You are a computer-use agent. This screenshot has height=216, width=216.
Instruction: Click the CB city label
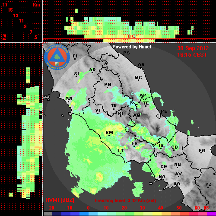(175, 147)
